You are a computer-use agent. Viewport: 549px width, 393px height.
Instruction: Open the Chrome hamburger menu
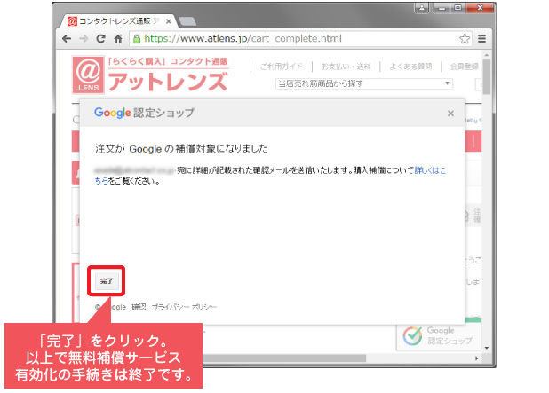point(481,39)
